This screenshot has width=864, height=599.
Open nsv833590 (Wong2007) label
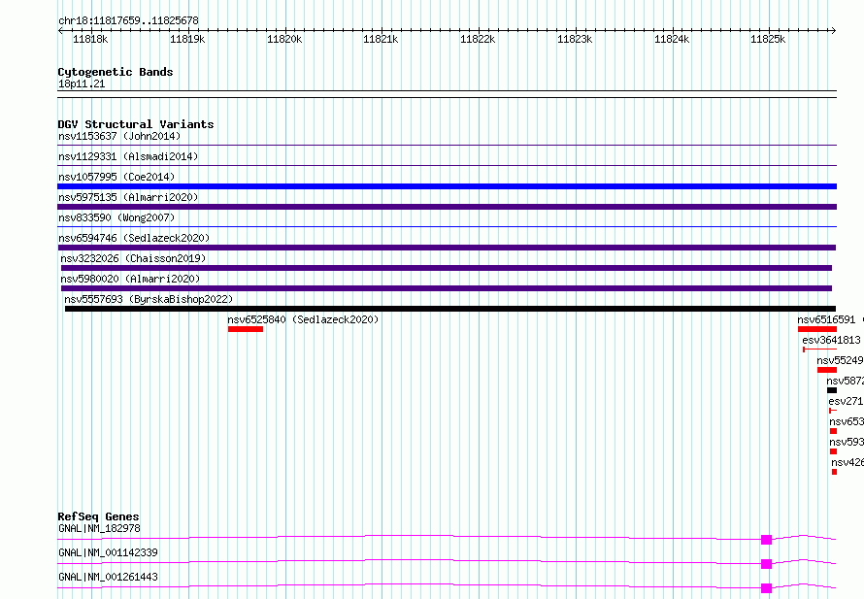[116, 217]
